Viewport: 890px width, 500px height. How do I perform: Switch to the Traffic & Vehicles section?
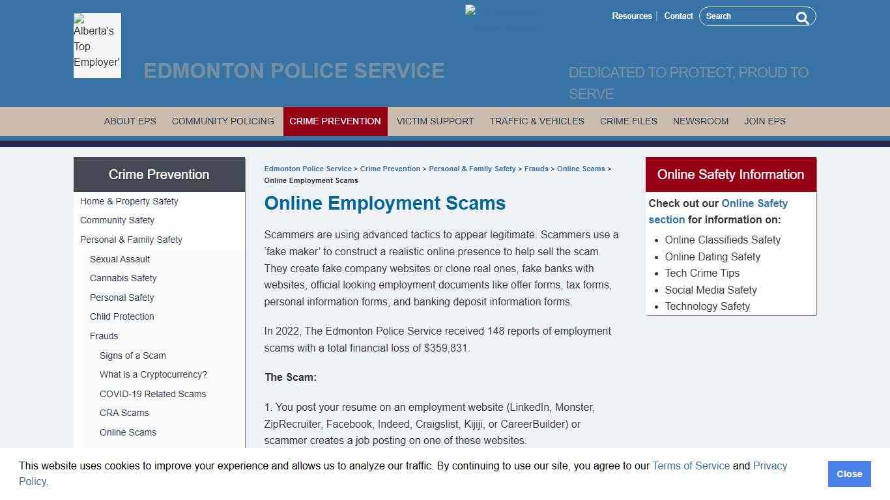pos(536,121)
